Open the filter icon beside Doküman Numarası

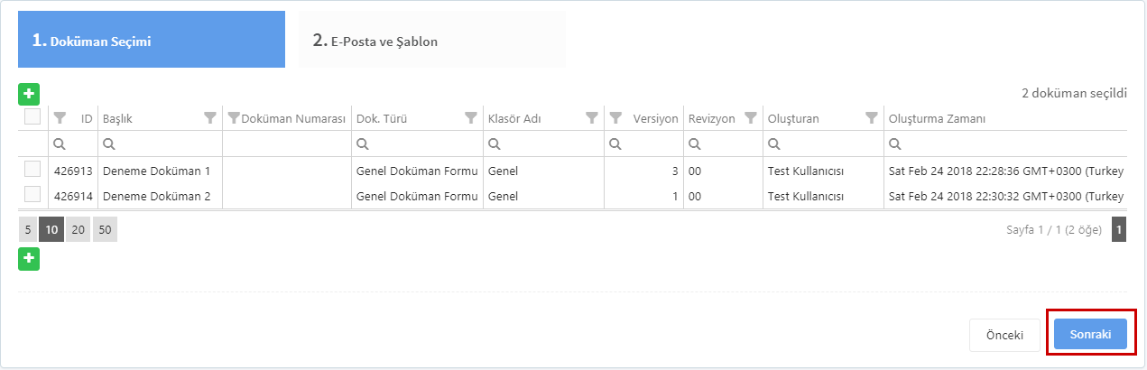pyautogui.click(x=234, y=118)
